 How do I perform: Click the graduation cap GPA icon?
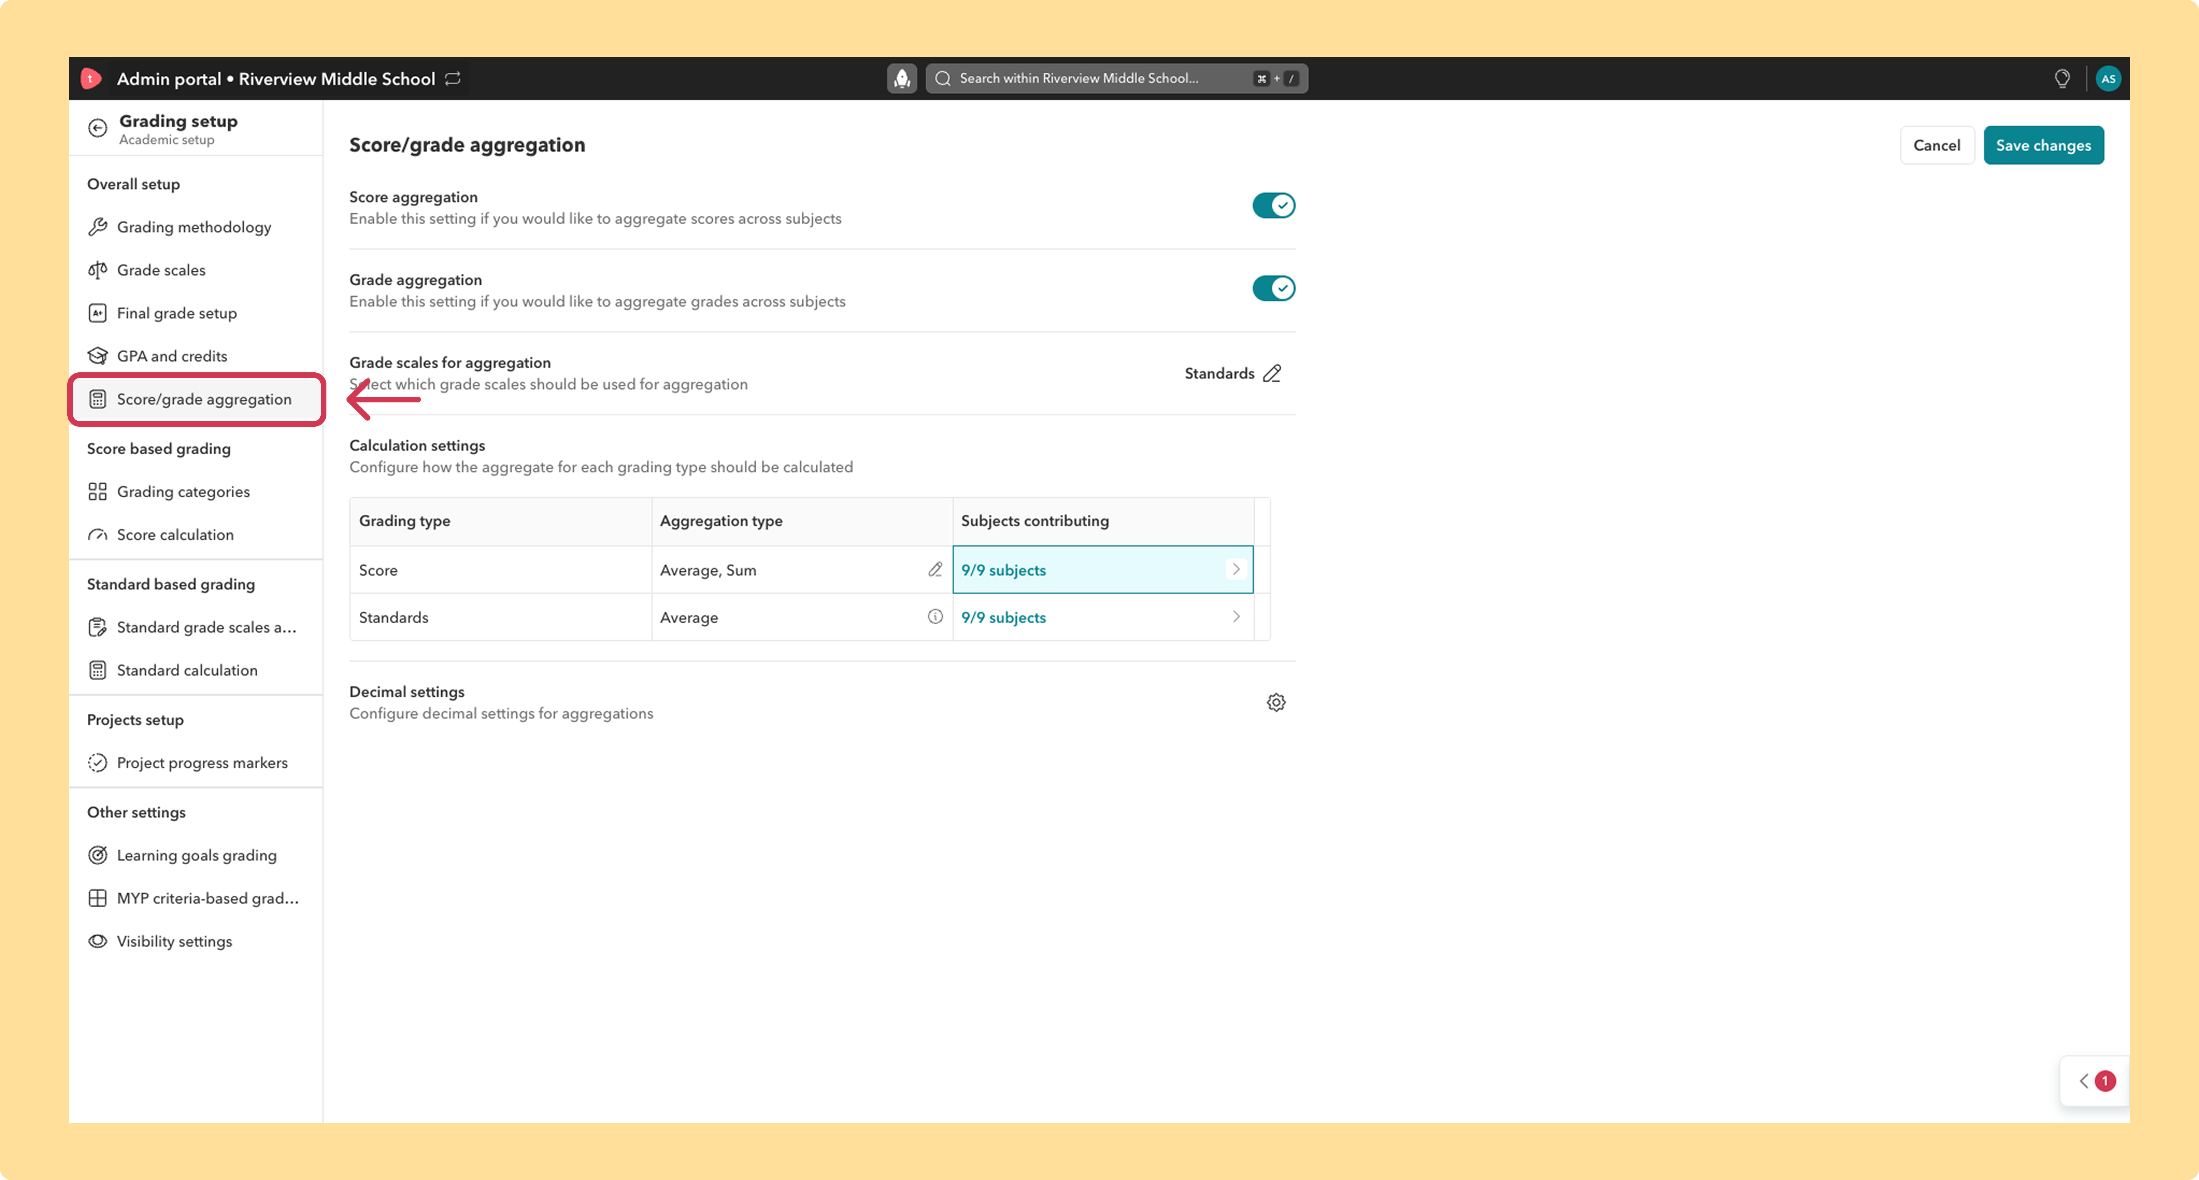pyautogui.click(x=98, y=356)
